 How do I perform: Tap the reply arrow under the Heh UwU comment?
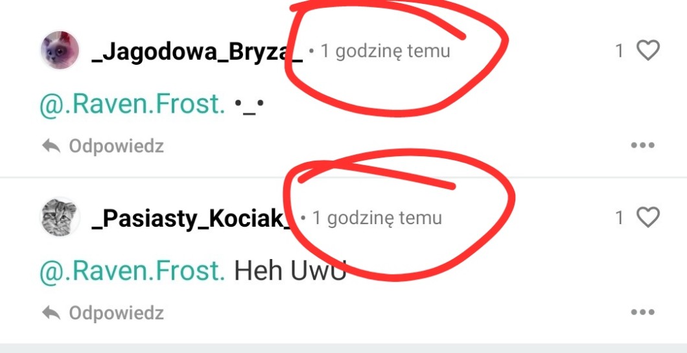pyautogui.click(x=51, y=313)
